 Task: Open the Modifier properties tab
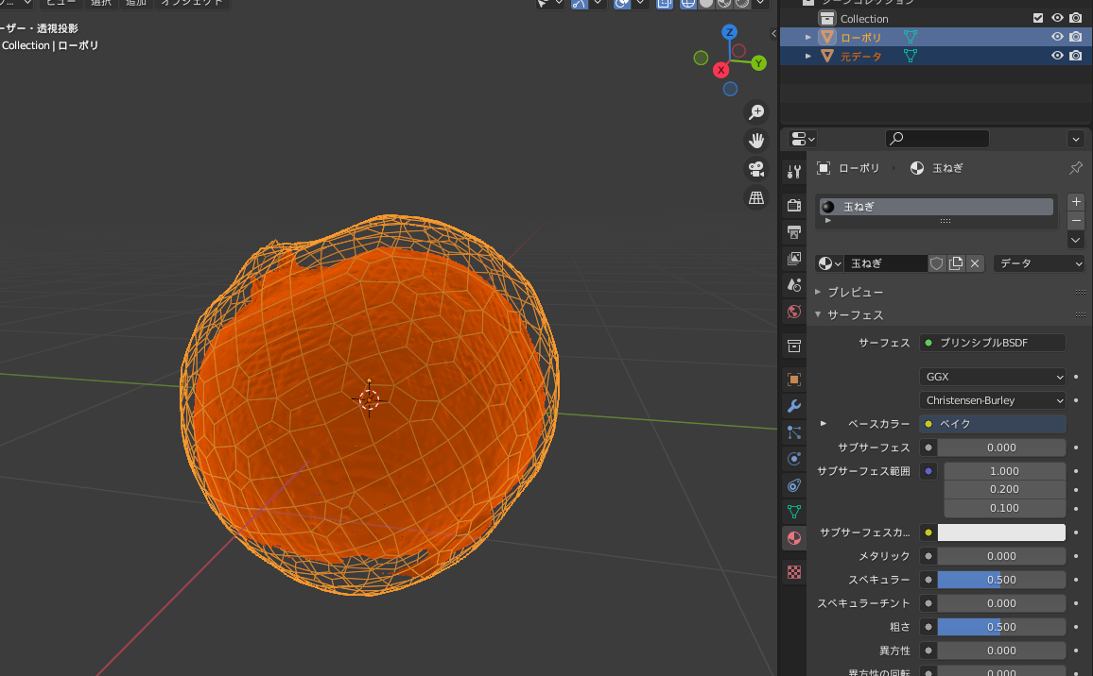(793, 406)
